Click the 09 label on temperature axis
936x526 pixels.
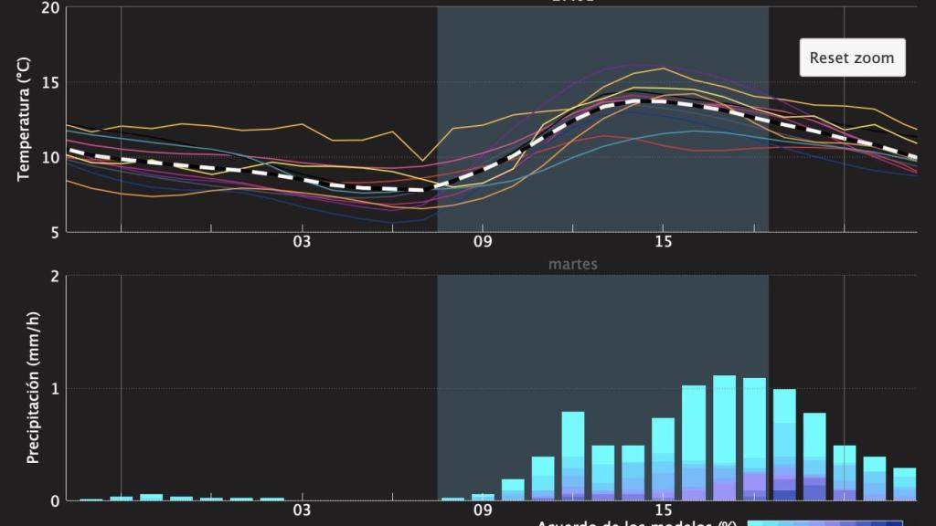coord(483,242)
